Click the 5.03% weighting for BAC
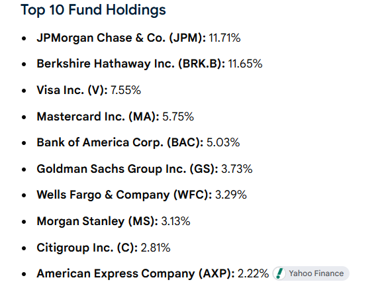Image resolution: width=380 pixels, height=290 pixels. 223,142
